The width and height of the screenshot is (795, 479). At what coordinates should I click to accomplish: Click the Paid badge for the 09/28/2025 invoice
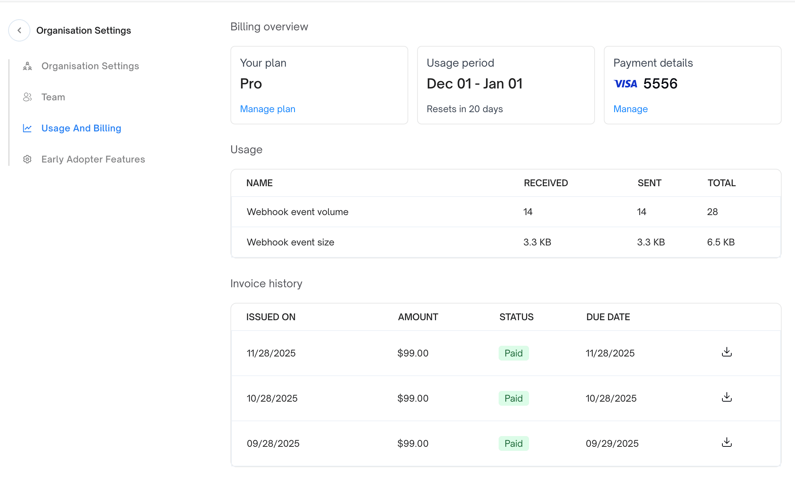[x=513, y=443]
